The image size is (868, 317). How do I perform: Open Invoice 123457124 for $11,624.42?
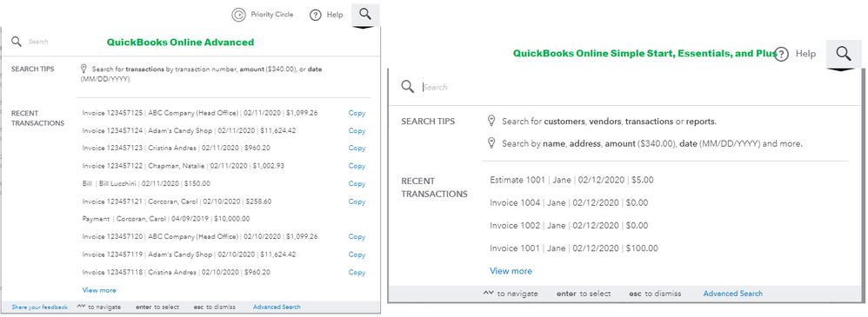pos(189,130)
